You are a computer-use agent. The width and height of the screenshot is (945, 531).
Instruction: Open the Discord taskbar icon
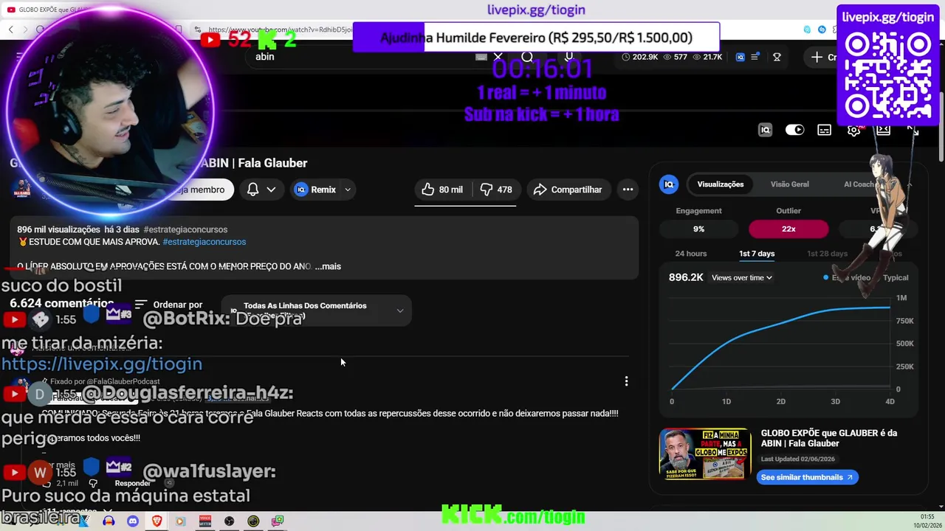133,521
